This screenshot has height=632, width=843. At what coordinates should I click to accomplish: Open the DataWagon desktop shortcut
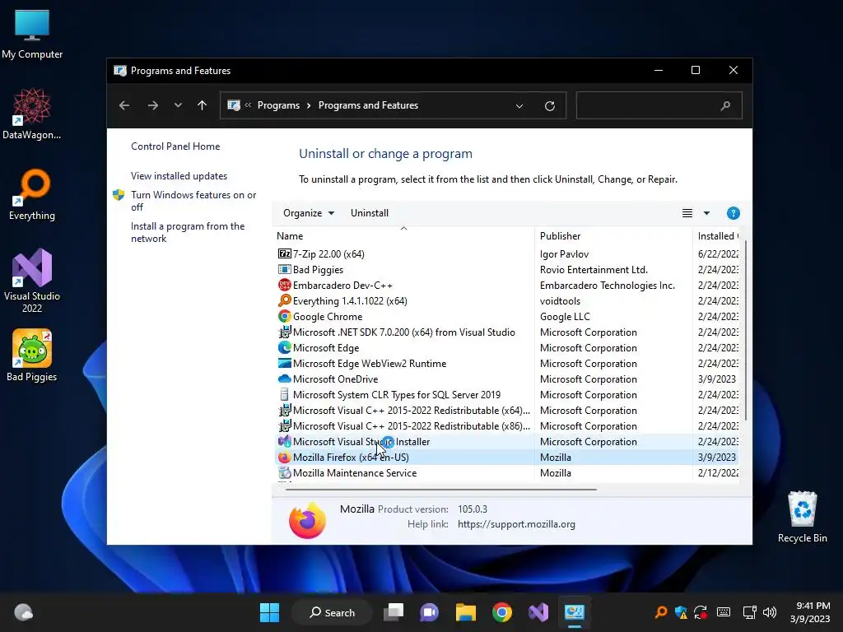click(32, 114)
